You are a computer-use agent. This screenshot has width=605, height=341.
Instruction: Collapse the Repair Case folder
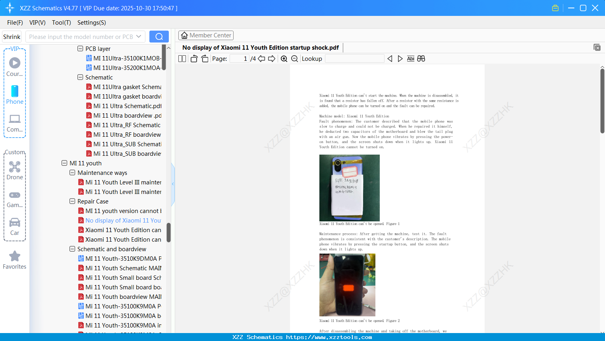coord(72,201)
